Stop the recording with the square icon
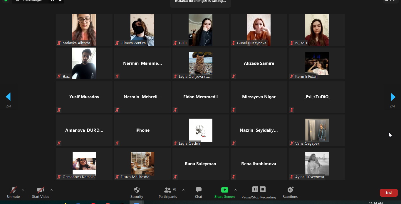 [x=263, y=189]
